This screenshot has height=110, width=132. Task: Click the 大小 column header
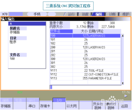84,31
